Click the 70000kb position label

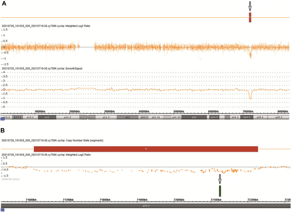[x=248, y=111]
